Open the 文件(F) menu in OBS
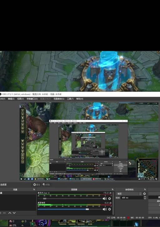Screen dimensions: 160x227 pos(2,99)
